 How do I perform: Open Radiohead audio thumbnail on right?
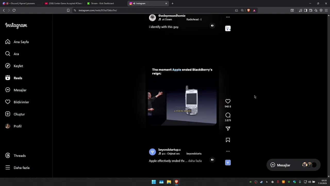tap(228, 28)
